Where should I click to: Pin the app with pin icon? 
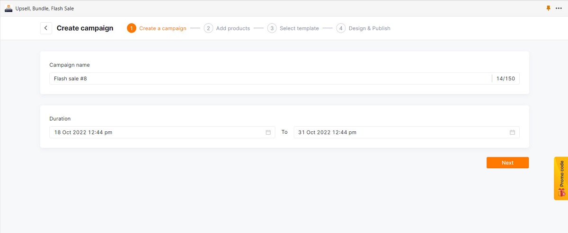point(549,8)
